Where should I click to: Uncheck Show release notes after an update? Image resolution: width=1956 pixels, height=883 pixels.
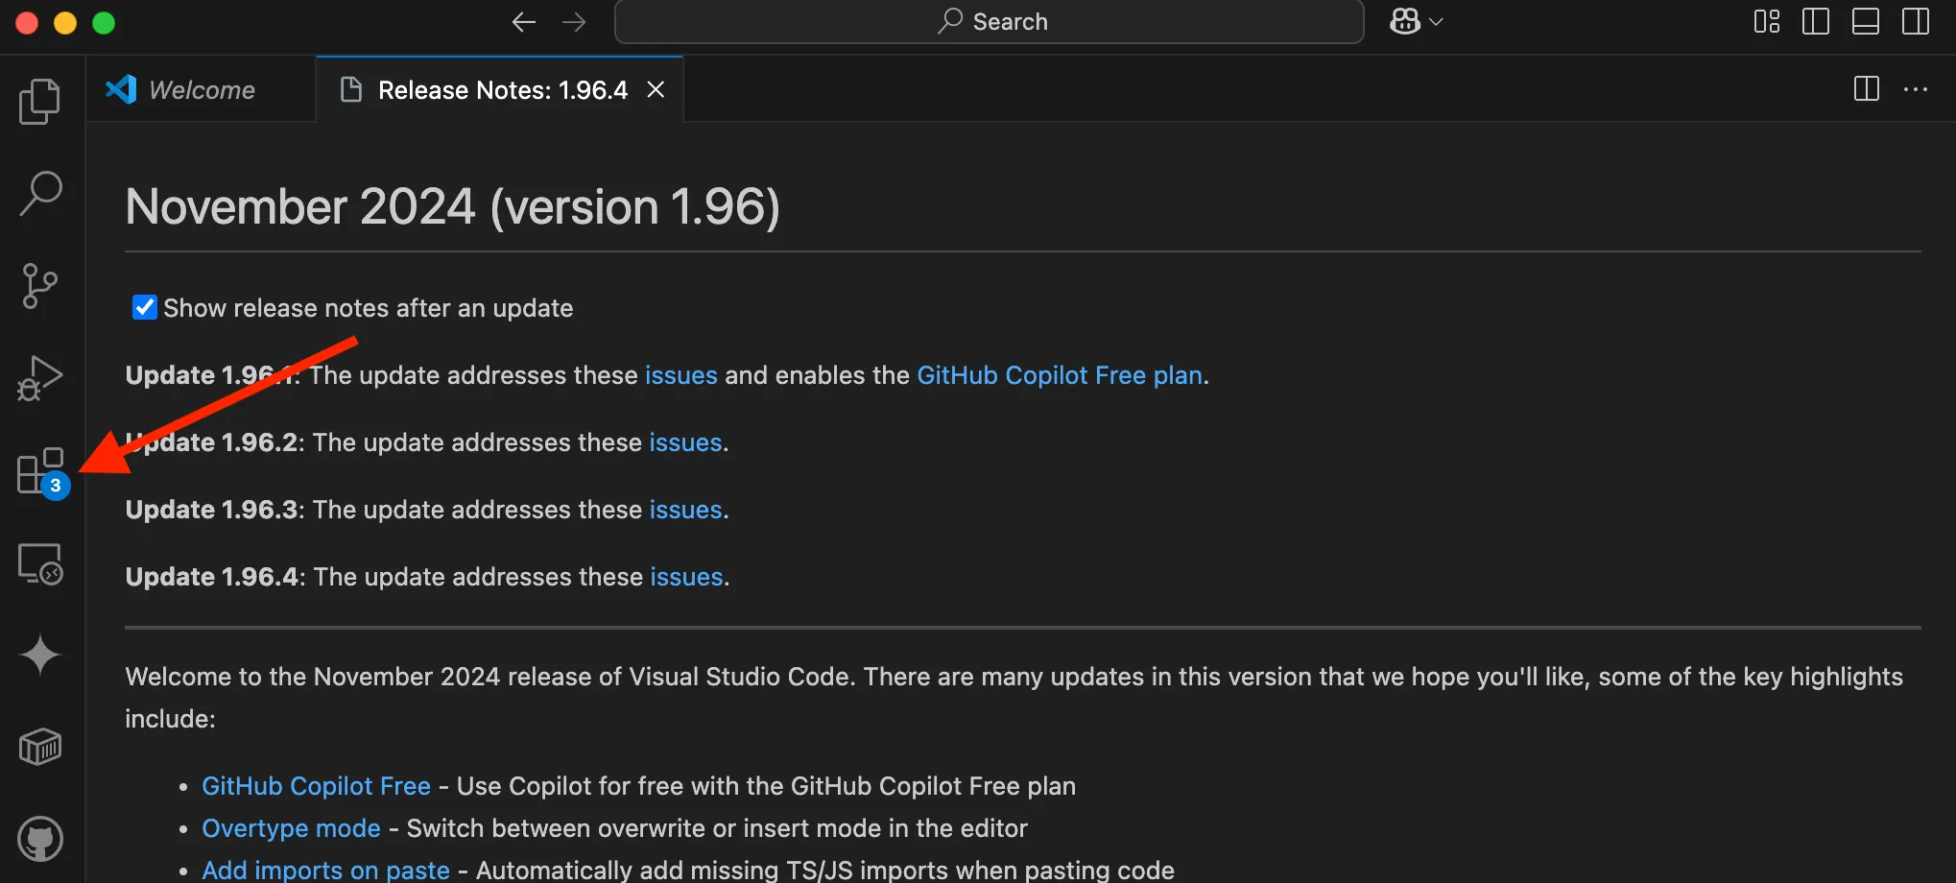pos(144,307)
